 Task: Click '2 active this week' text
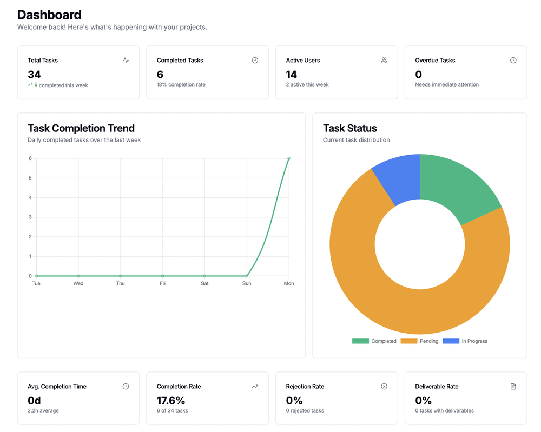pyautogui.click(x=307, y=84)
